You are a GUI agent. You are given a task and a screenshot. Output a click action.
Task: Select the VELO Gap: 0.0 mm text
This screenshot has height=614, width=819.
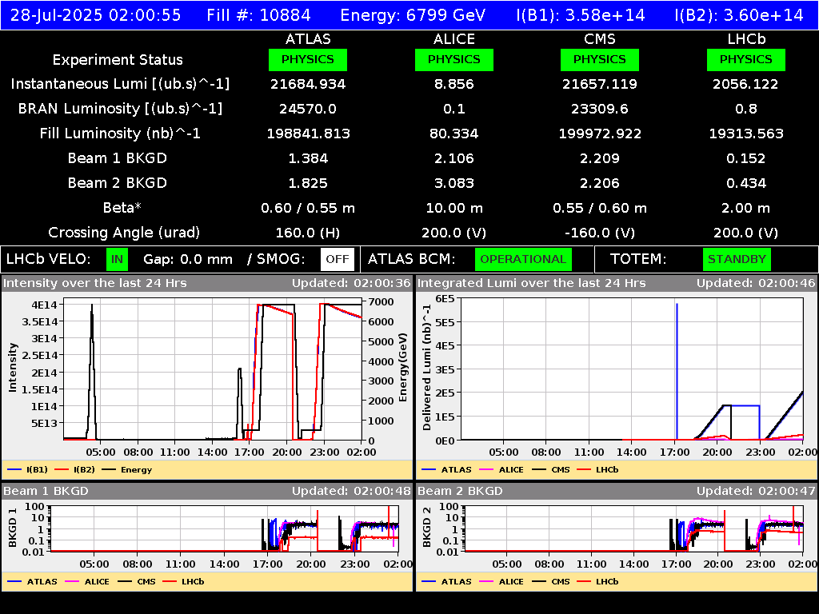[x=187, y=259]
